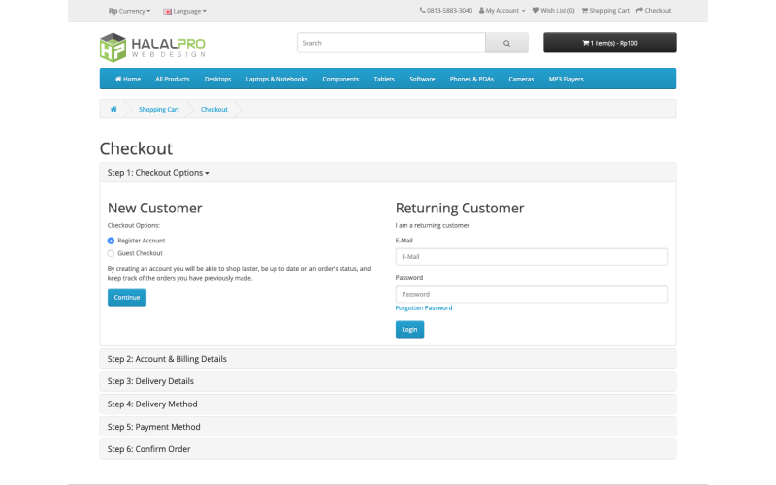
Task: Click 'I am a returning customer' text
Action: tap(432, 225)
